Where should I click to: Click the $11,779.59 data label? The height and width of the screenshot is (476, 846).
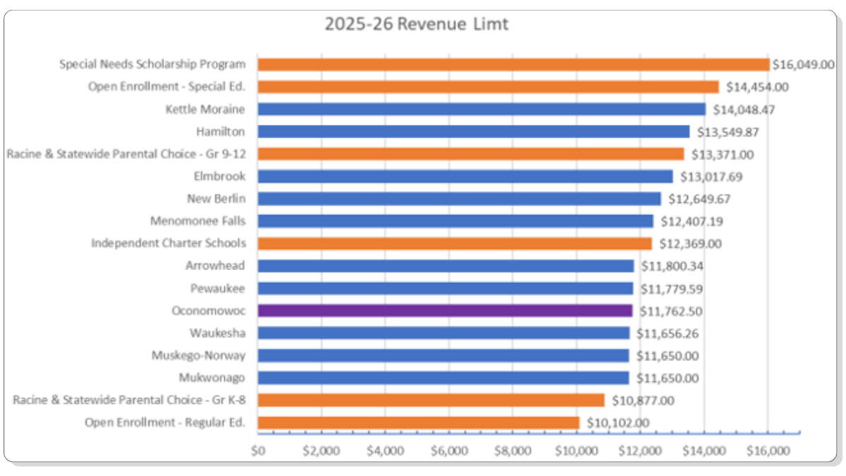(x=671, y=288)
